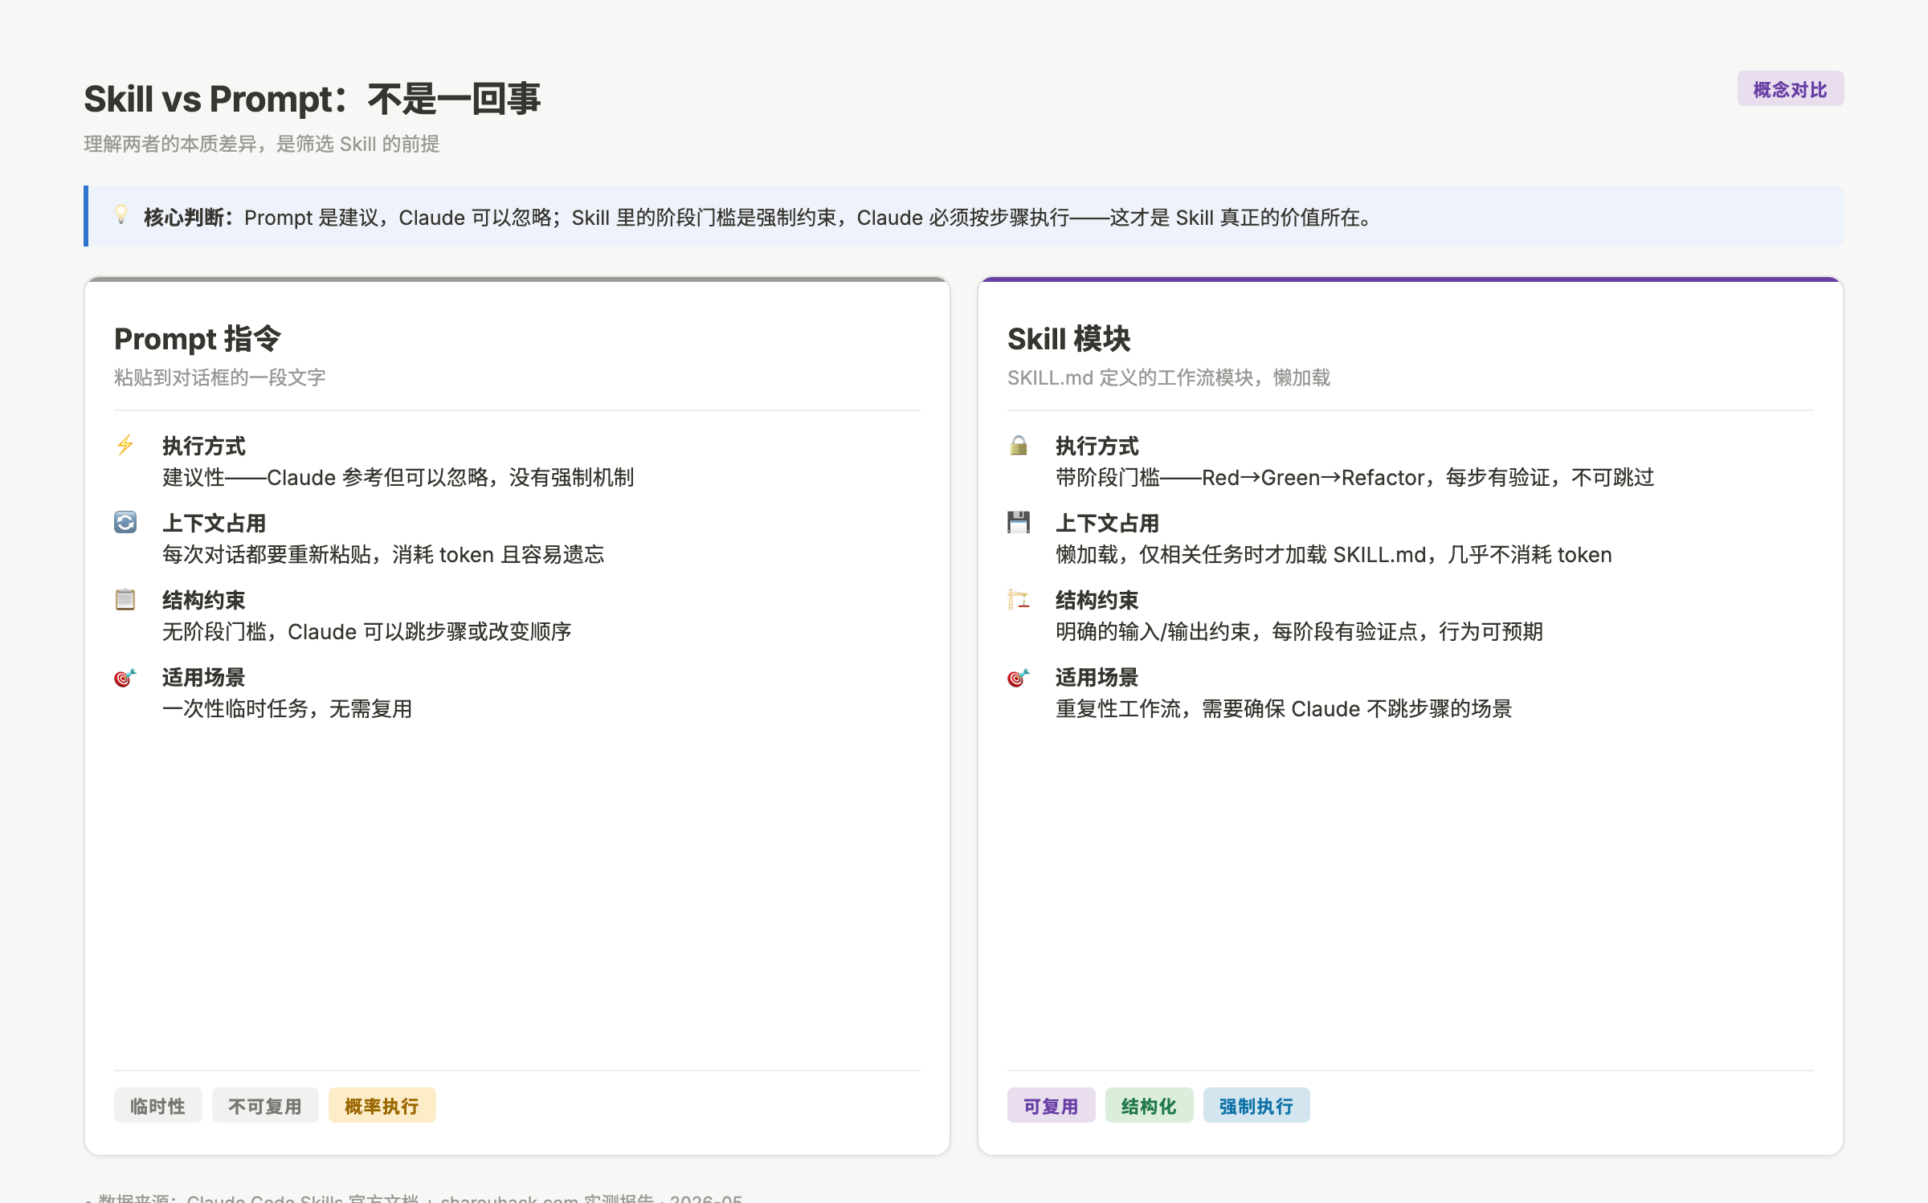Click the refresh arrows icon beside Prompt 上下文占用

point(125,522)
